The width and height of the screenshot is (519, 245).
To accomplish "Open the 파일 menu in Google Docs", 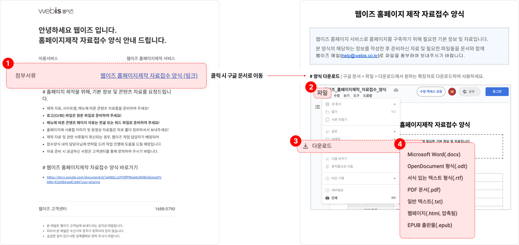I will tap(322, 93).
